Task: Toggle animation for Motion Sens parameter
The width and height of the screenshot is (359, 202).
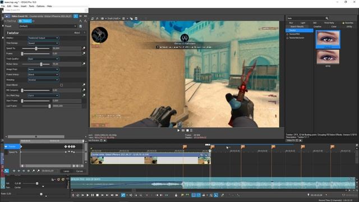Action: tap(84, 64)
